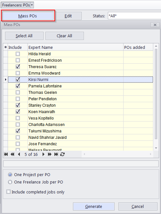Go to last record in navigator
Screen dimensions: 161x214
(56, 154)
